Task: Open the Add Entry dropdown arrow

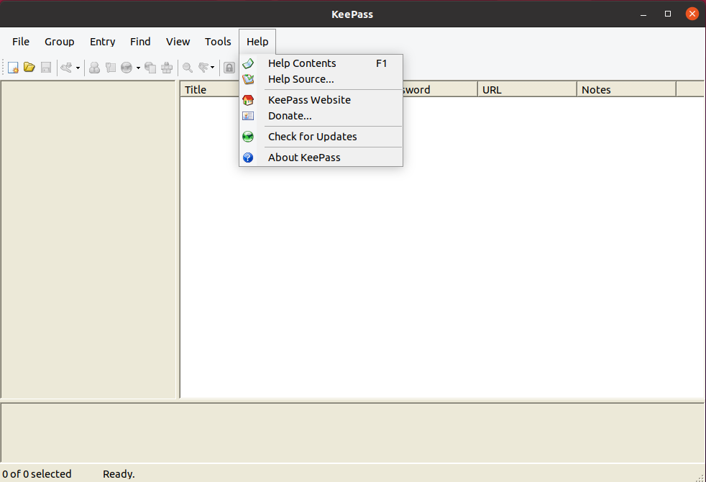Action: (78, 68)
